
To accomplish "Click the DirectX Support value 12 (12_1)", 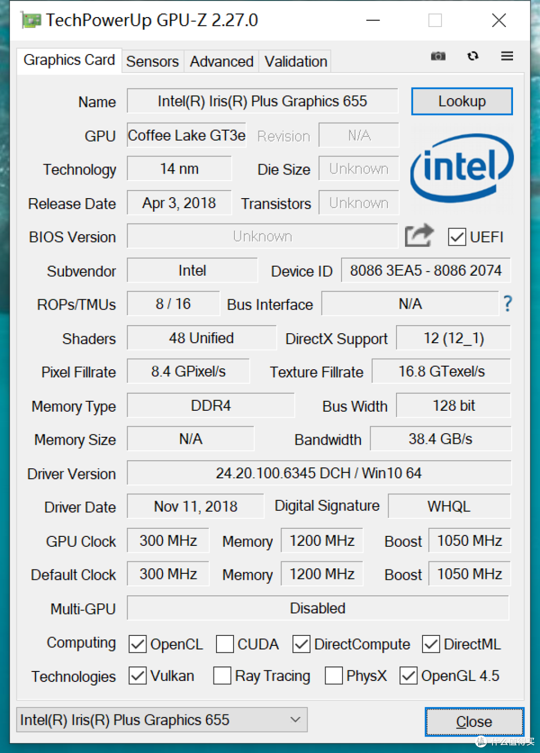I will pos(453,338).
